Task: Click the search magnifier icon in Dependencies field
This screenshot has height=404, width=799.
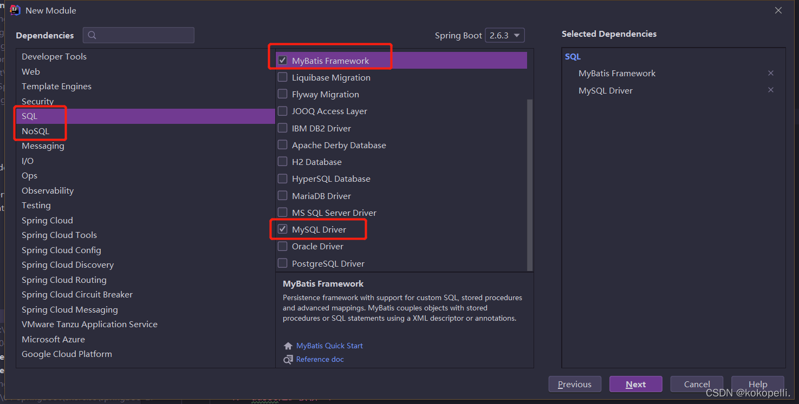Action: click(92, 35)
